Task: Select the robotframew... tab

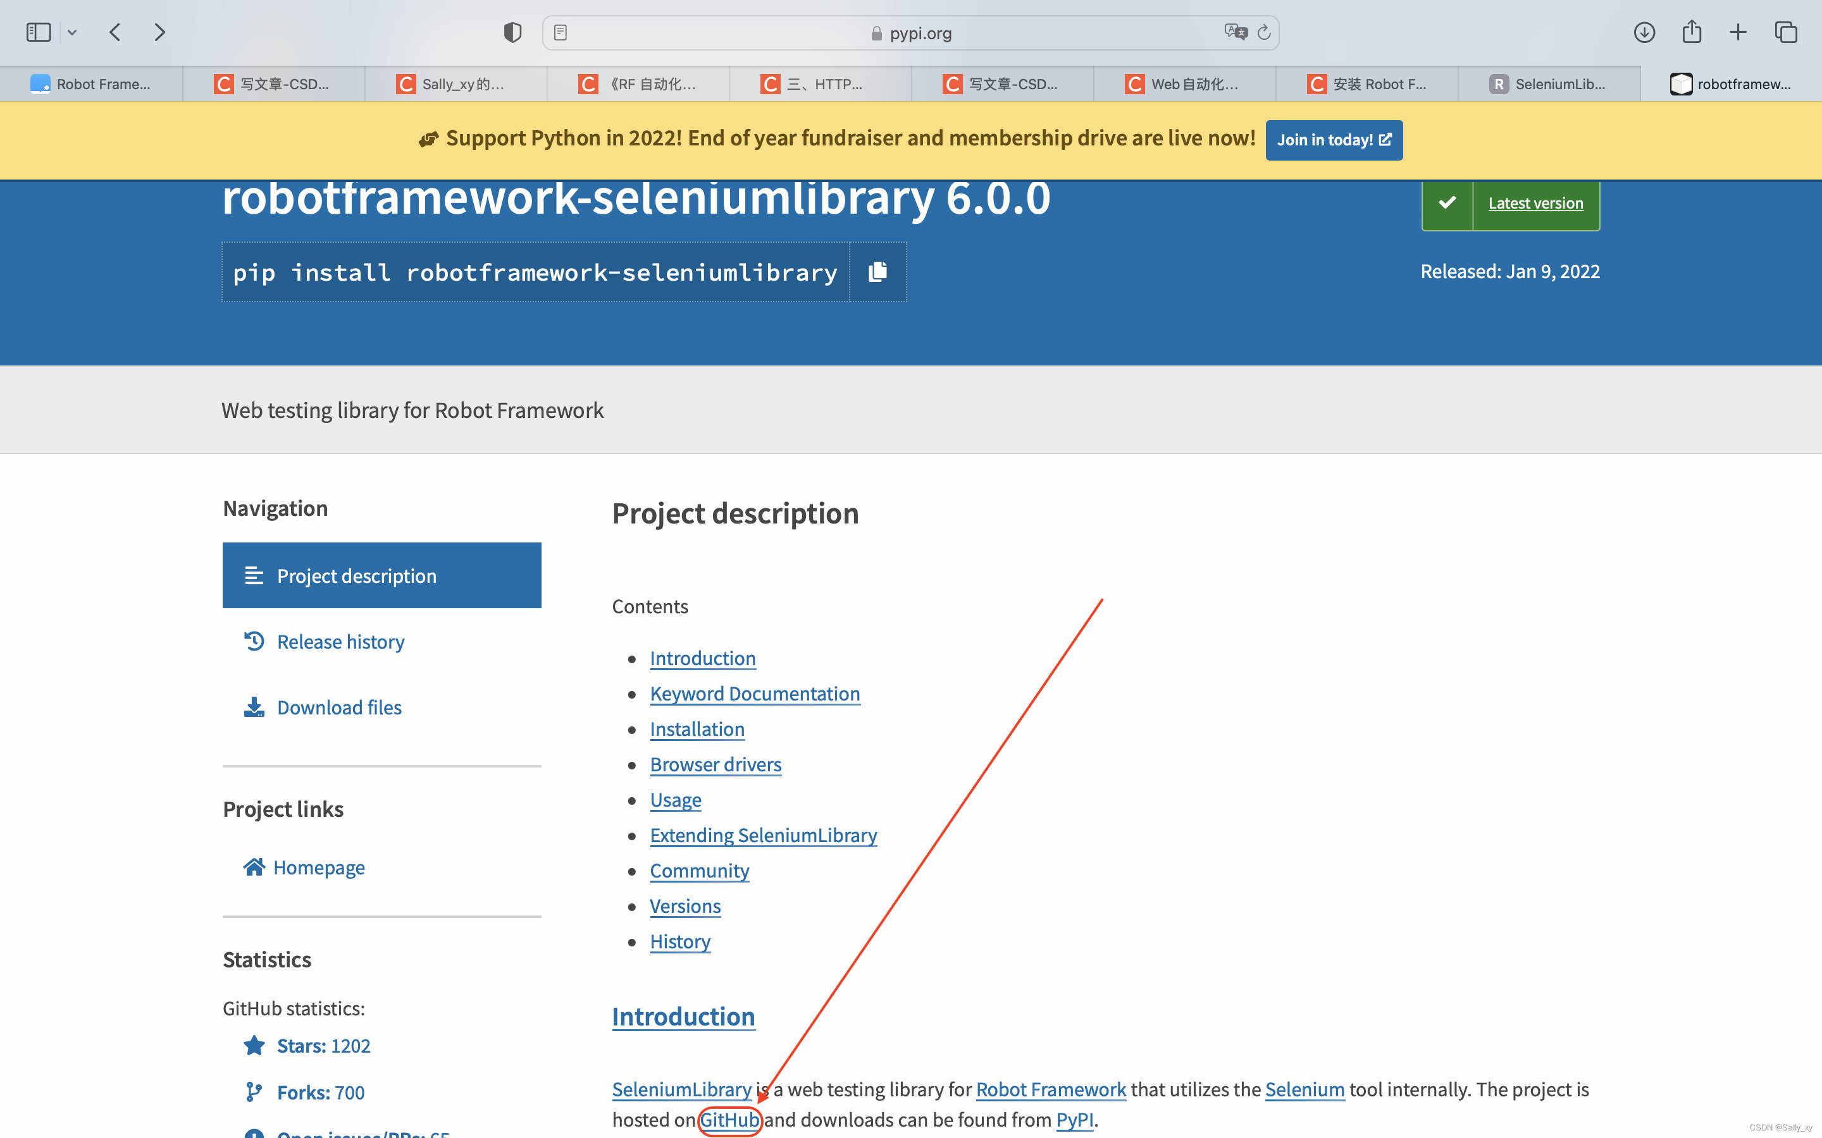Action: [1731, 84]
